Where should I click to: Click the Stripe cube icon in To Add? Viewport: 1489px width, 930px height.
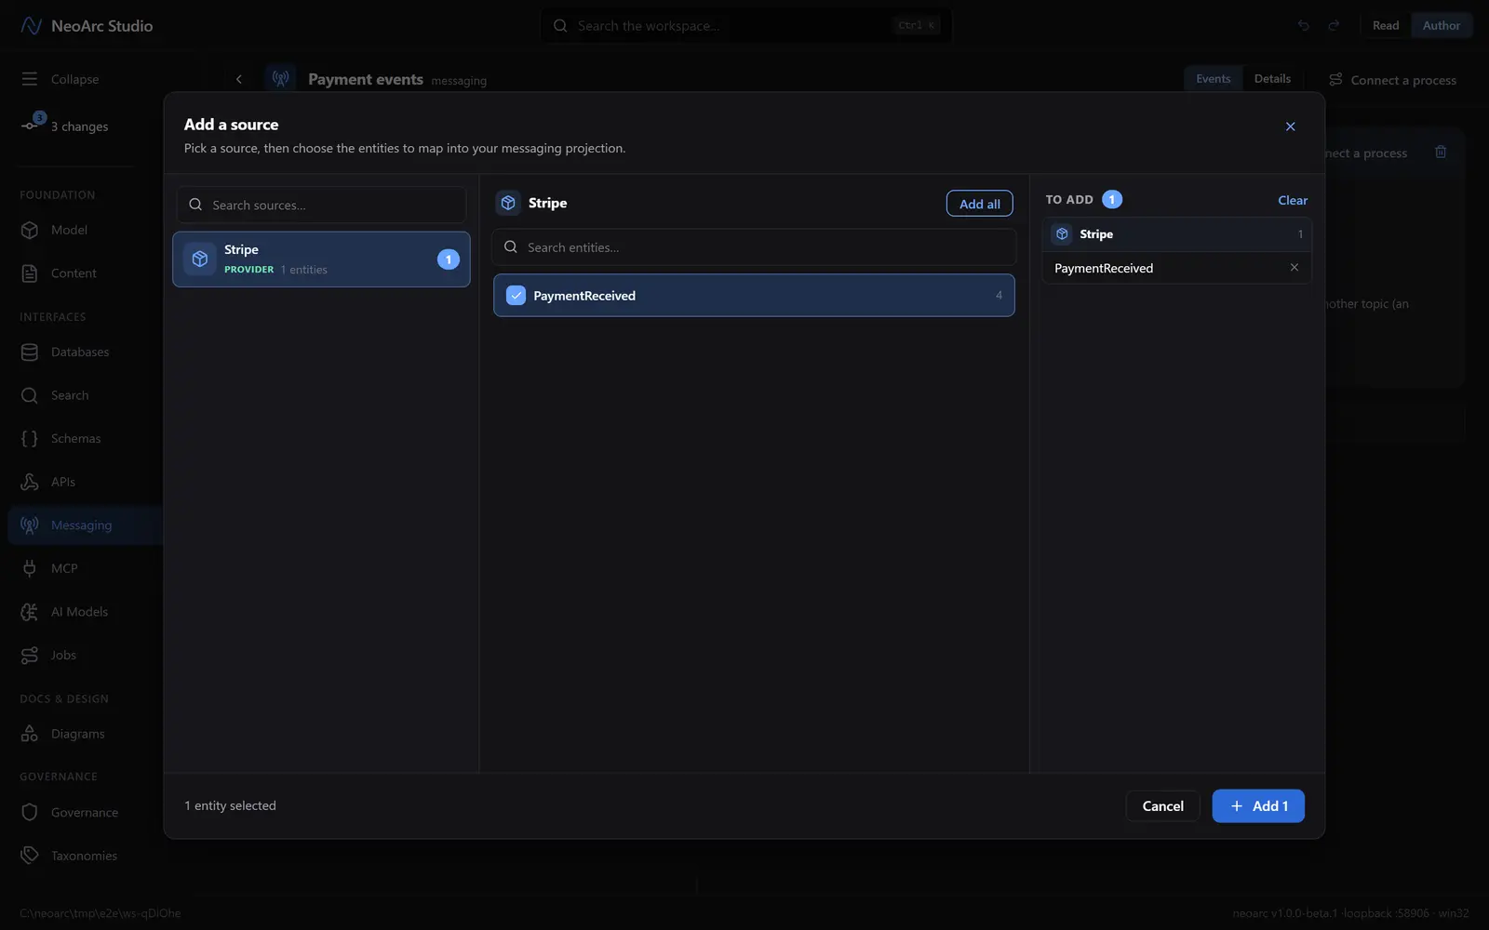click(1062, 234)
